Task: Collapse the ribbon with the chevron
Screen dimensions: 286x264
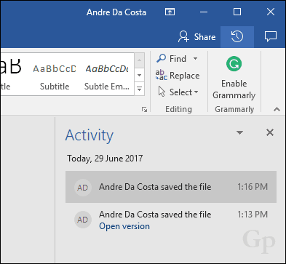Action: [277, 109]
